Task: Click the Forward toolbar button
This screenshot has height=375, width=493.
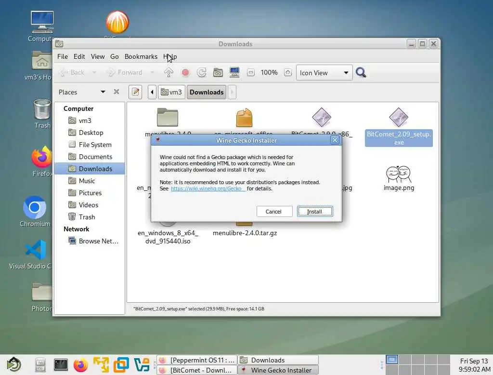Action: coord(125,73)
